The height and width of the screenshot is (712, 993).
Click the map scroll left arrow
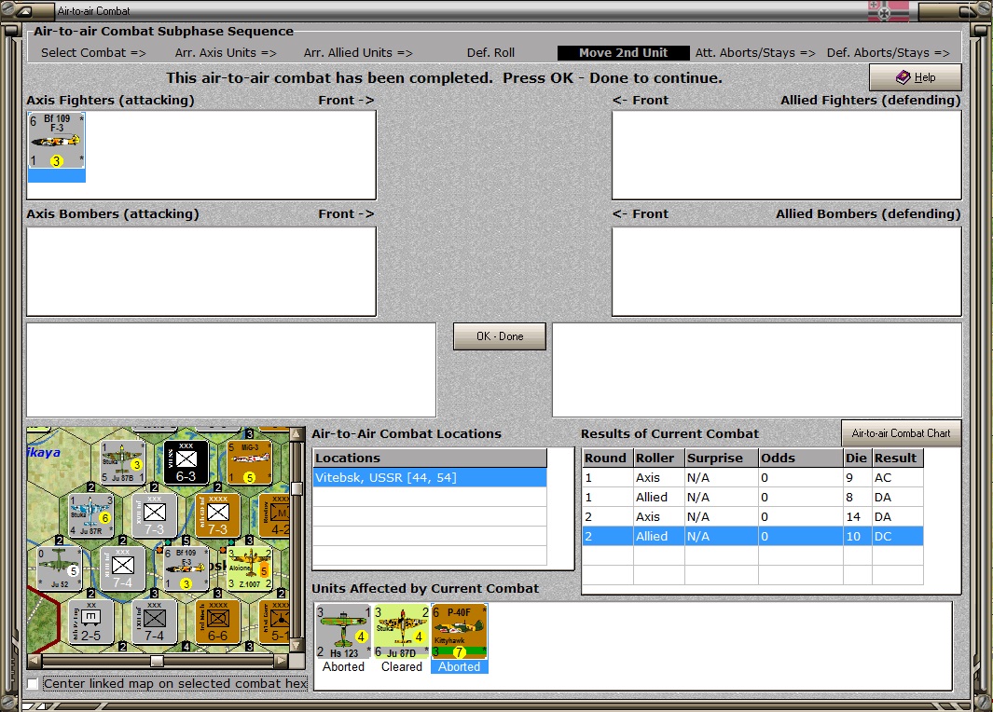click(34, 661)
